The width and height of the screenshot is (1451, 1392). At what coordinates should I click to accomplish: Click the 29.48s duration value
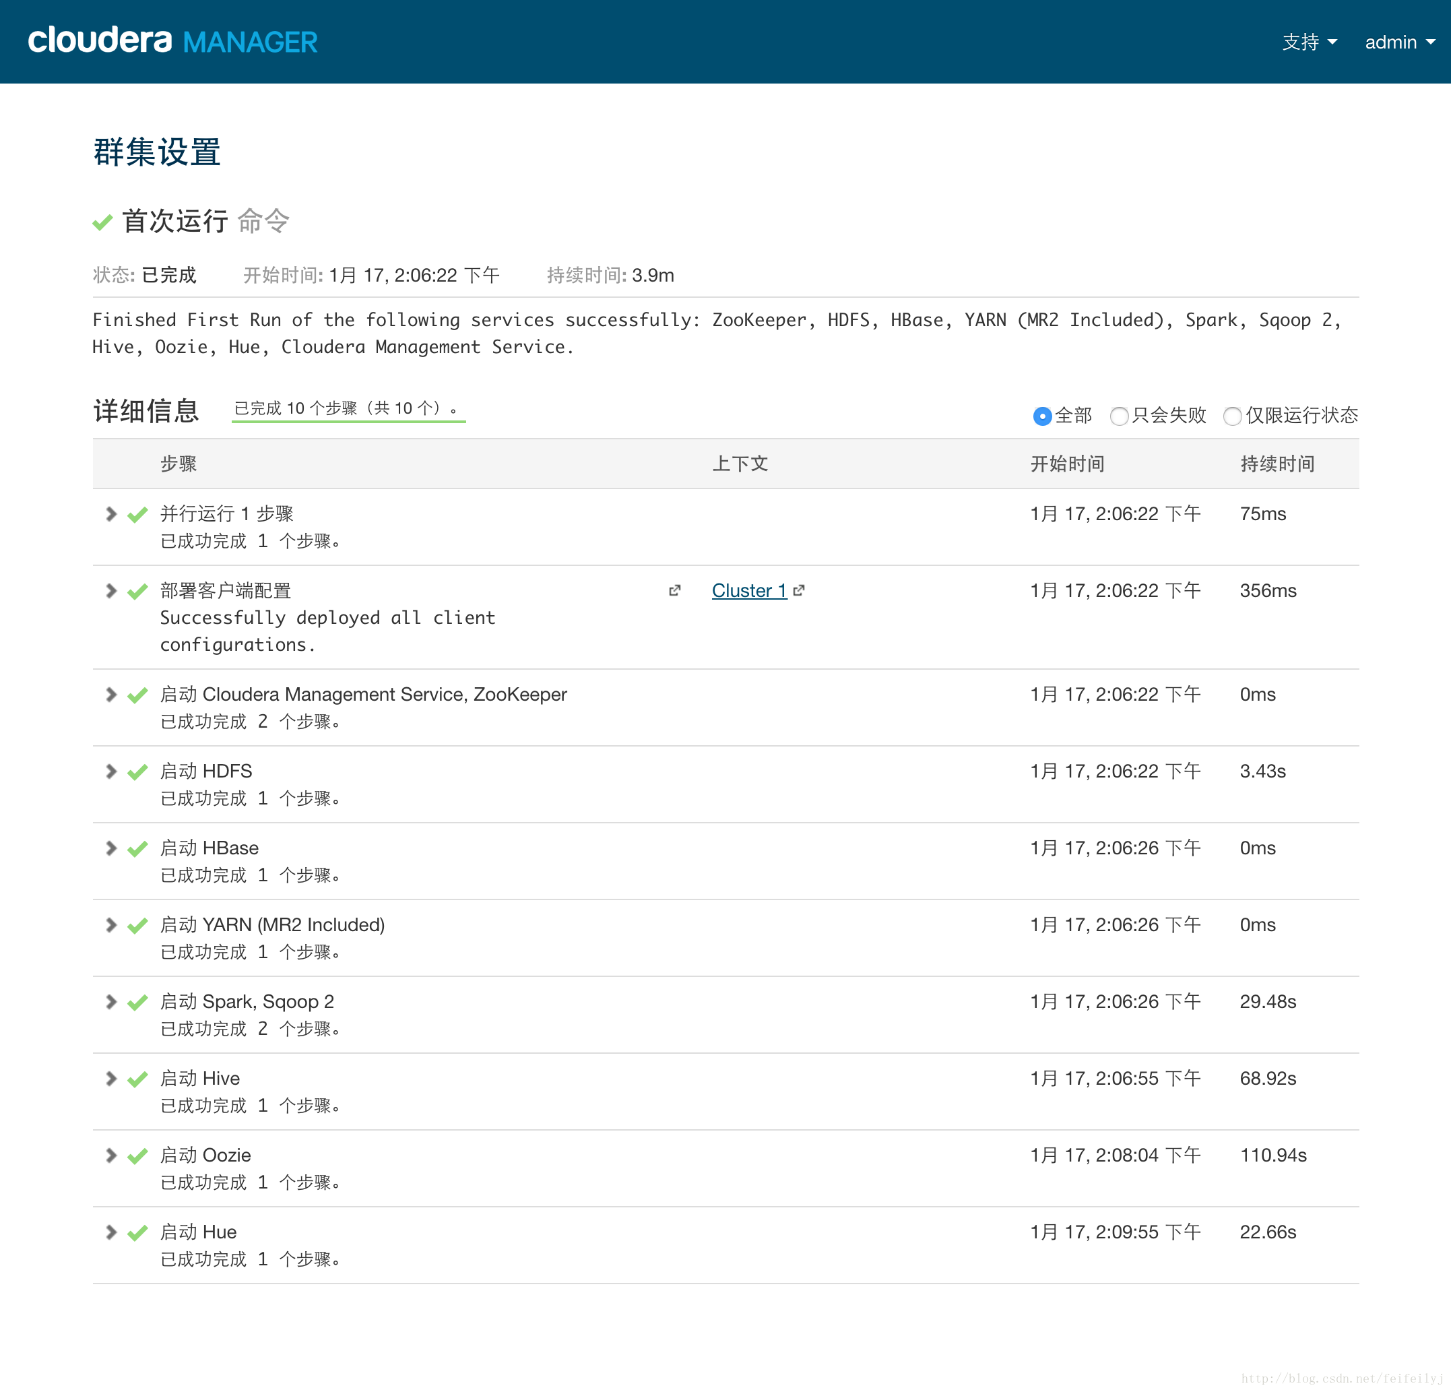tap(1268, 1002)
